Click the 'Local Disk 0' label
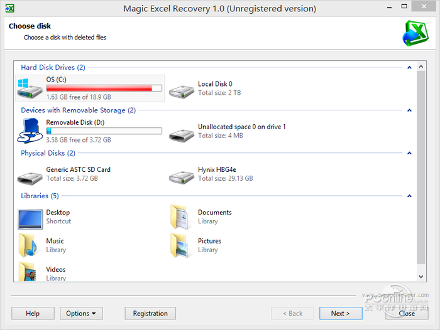Image resolution: width=440 pixels, height=330 pixels. coord(215,84)
